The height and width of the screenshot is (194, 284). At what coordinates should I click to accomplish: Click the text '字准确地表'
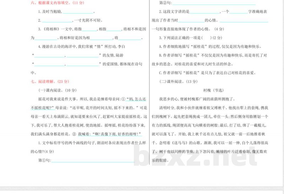258,12
